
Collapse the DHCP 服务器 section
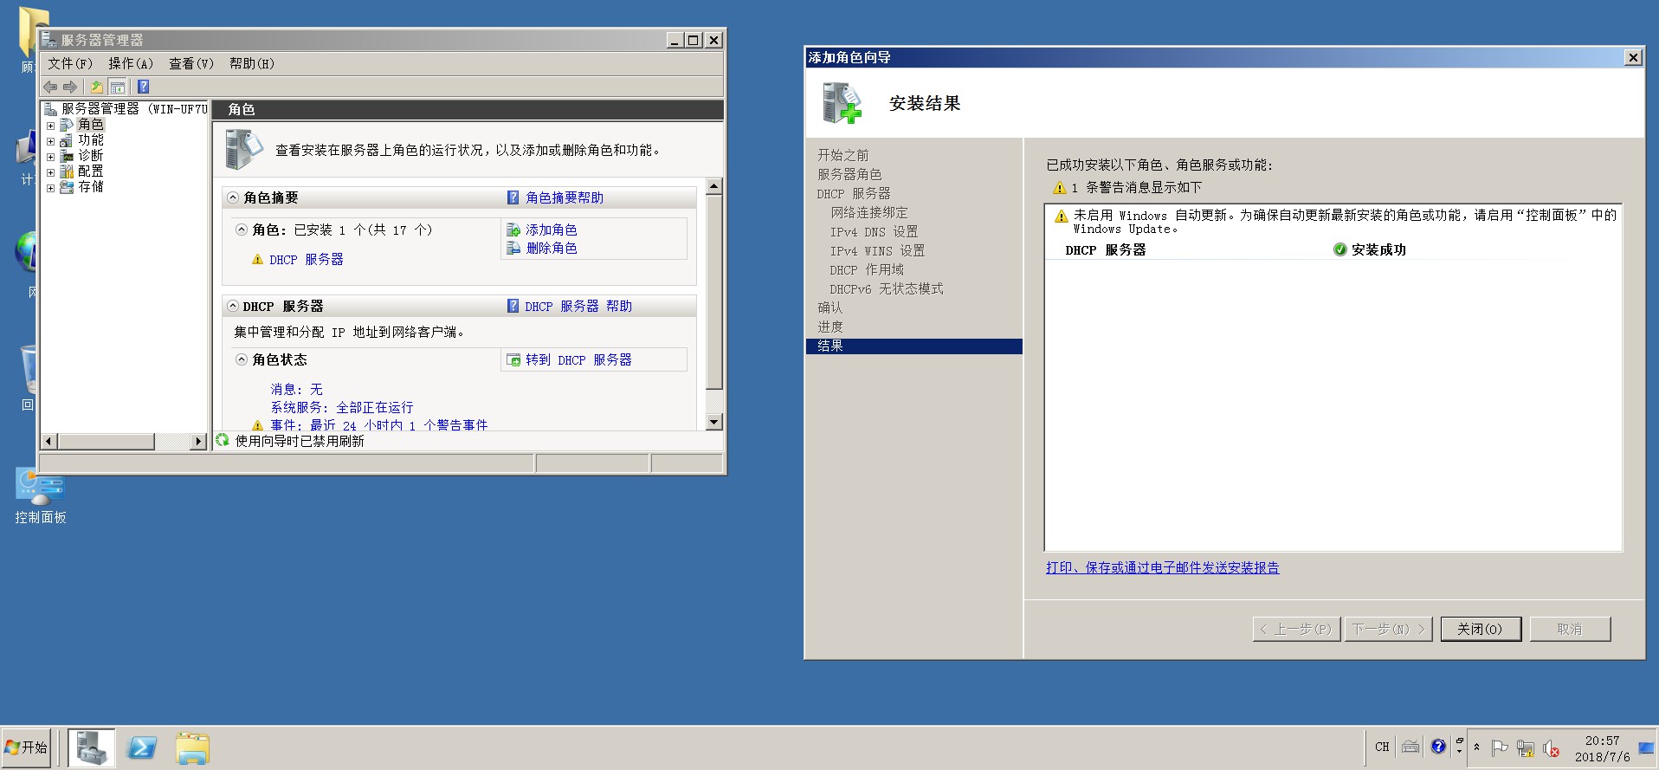coord(233,306)
